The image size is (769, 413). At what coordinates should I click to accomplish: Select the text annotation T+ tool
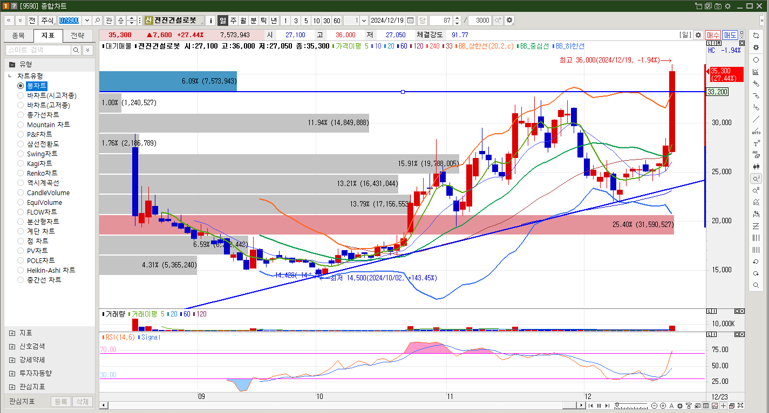756,143
